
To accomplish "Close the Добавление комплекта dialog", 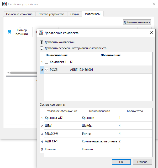I will coord(151,33).
